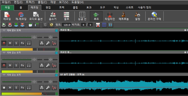Click the green play-loop small toolbar icon
188x96 pixels.
(x=4, y=25)
